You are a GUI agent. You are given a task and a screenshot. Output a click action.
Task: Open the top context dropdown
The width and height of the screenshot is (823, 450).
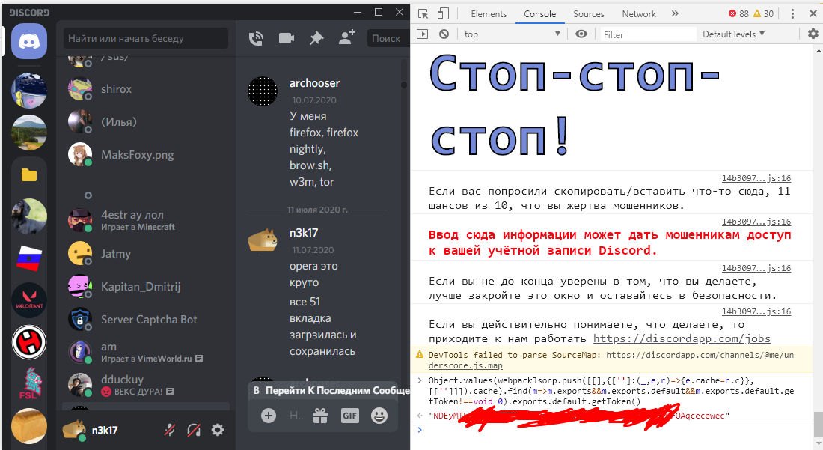point(513,34)
